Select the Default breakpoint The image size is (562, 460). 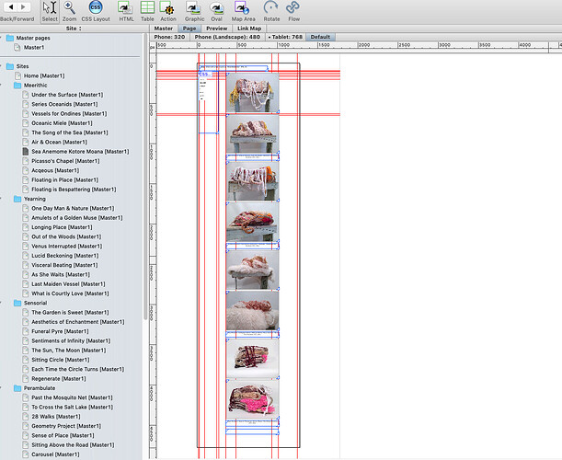(x=320, y=37)
